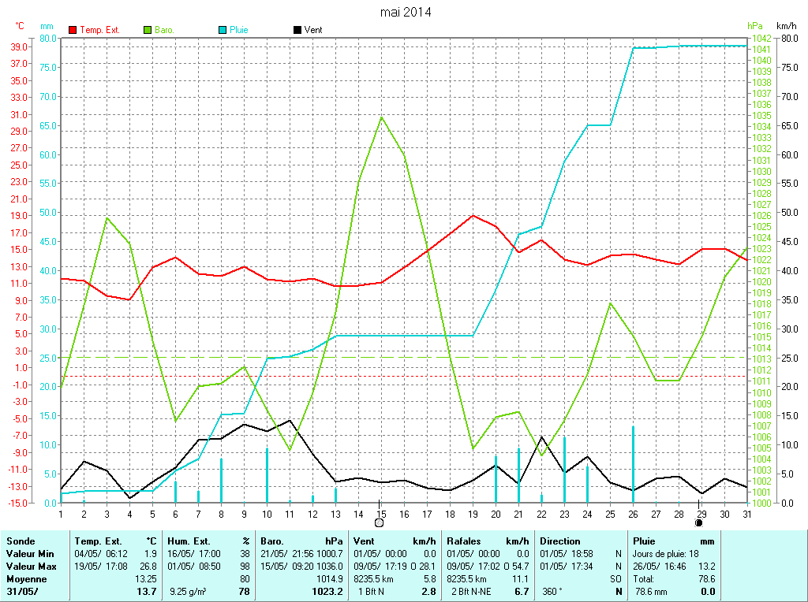This screenshot has width=808, height=602.
Task: Select the black Vent legend swatch
Action: pos(297,30)
